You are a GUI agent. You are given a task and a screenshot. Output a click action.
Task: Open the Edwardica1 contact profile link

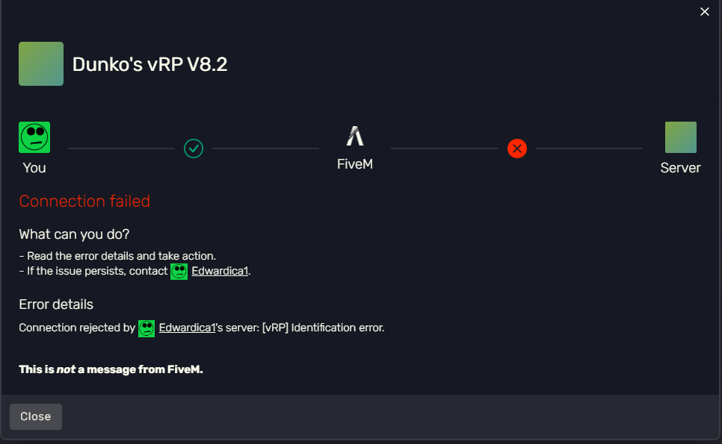tap(220, 270)
